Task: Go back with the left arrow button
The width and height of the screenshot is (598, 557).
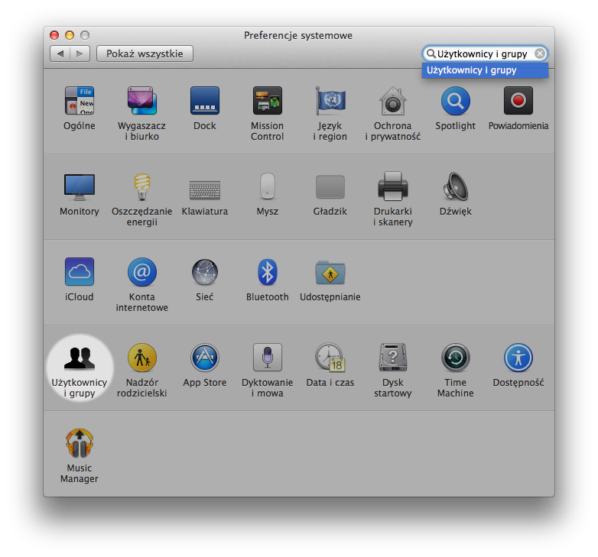Action: coord(60,53)
